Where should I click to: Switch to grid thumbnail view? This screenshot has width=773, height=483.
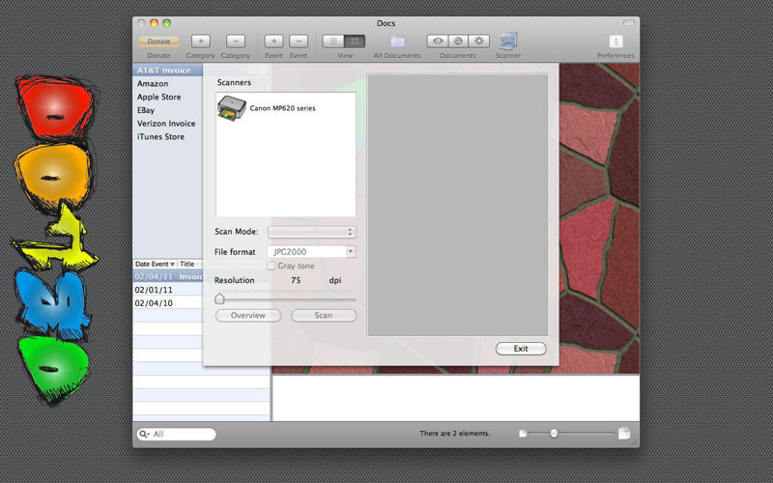pos(355,42)
